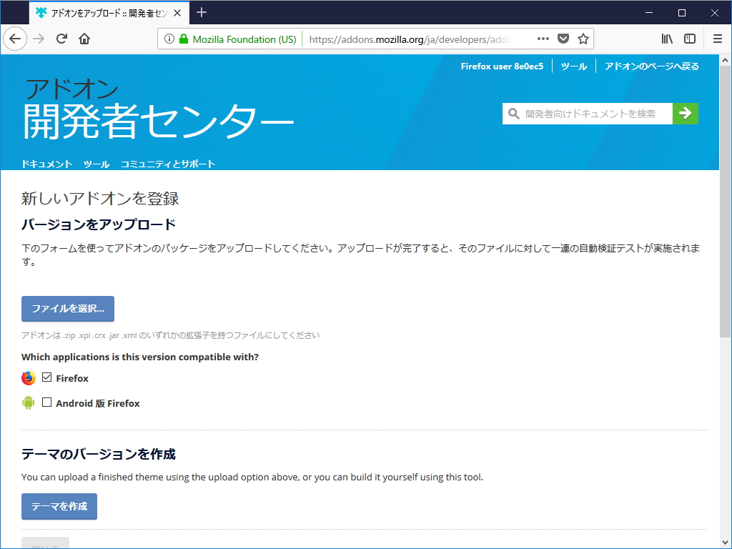Open the ドキュメント navigation menu
The width and height of the screenshot is (732, 549).
click(46, 162)
